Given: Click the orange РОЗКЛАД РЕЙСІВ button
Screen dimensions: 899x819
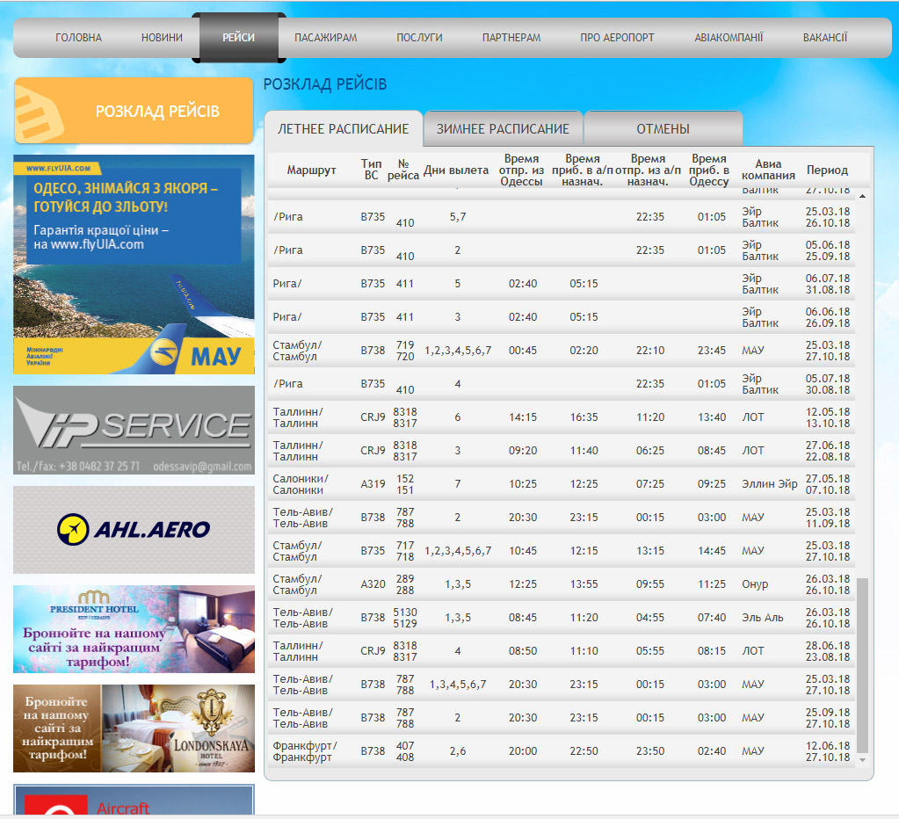Looking at the screenshot, I should click(134, 111).
